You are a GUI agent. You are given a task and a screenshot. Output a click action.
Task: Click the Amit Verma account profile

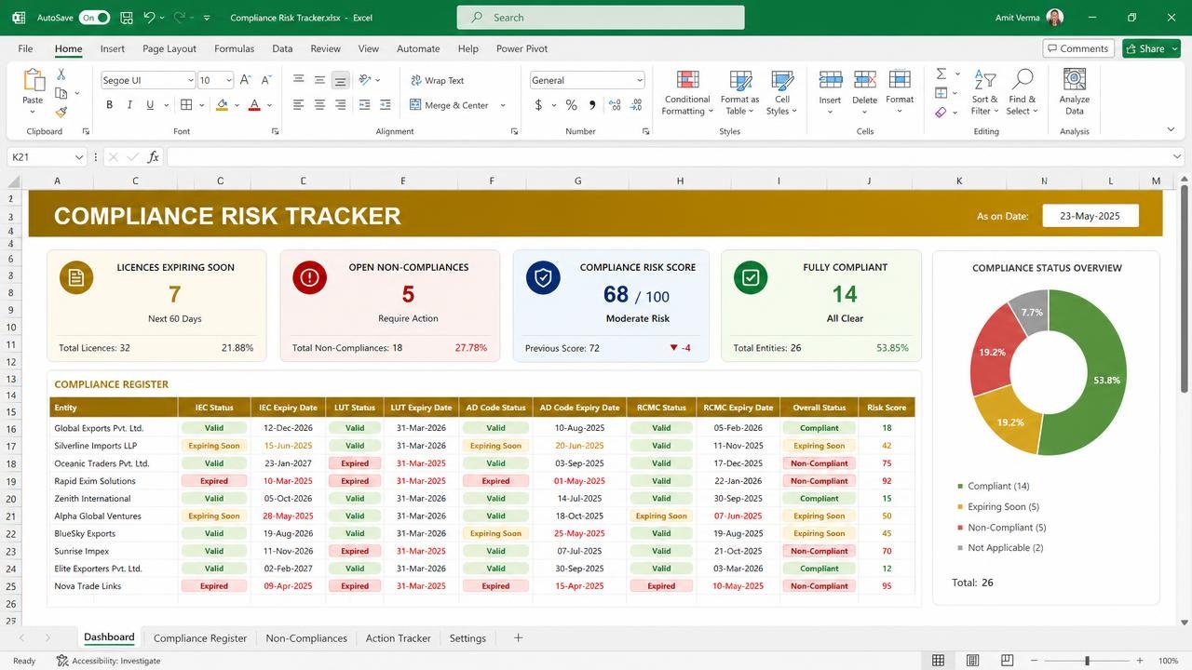tap(1029, 18)
